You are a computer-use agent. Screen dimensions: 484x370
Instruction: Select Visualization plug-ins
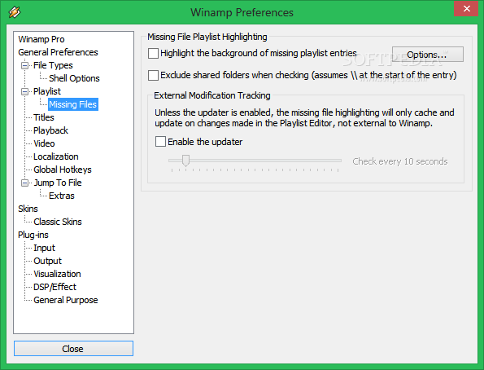click(x=58, y=274)
